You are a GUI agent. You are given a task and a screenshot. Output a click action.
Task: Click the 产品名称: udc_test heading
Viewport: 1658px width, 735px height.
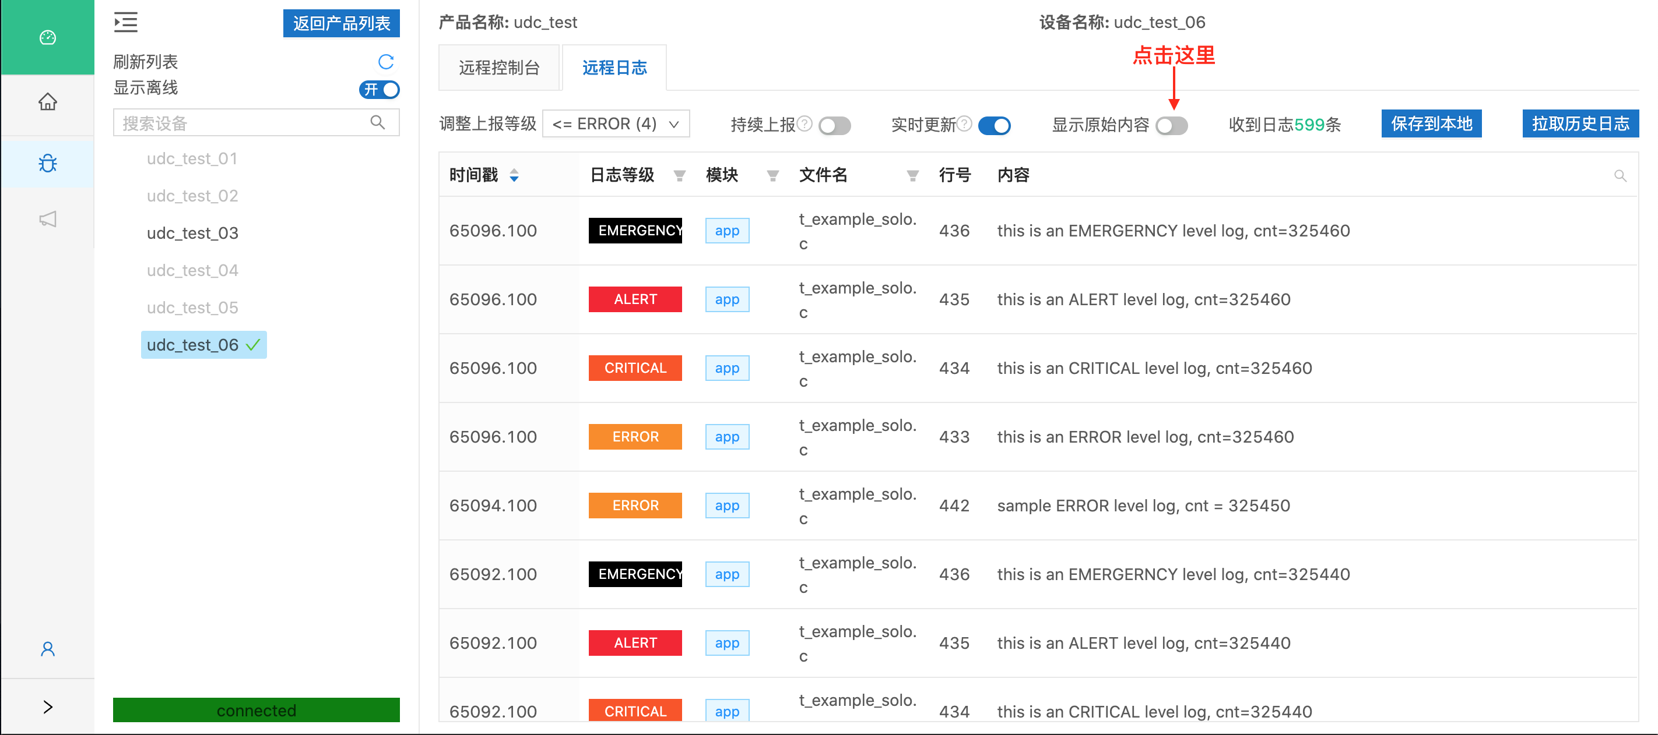click(x=508, y=23)
